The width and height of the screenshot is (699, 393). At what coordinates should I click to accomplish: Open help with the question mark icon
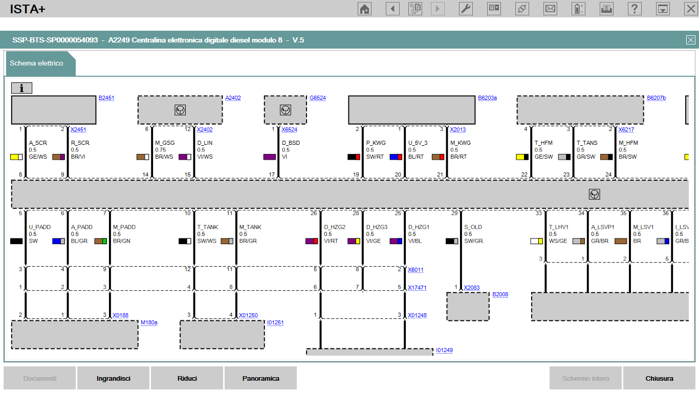635,9
